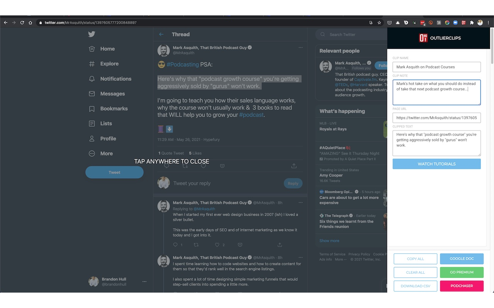Open Privacy Policy footer link
Image resolution: width=494 pixels, height=308 pixels.
359,254
